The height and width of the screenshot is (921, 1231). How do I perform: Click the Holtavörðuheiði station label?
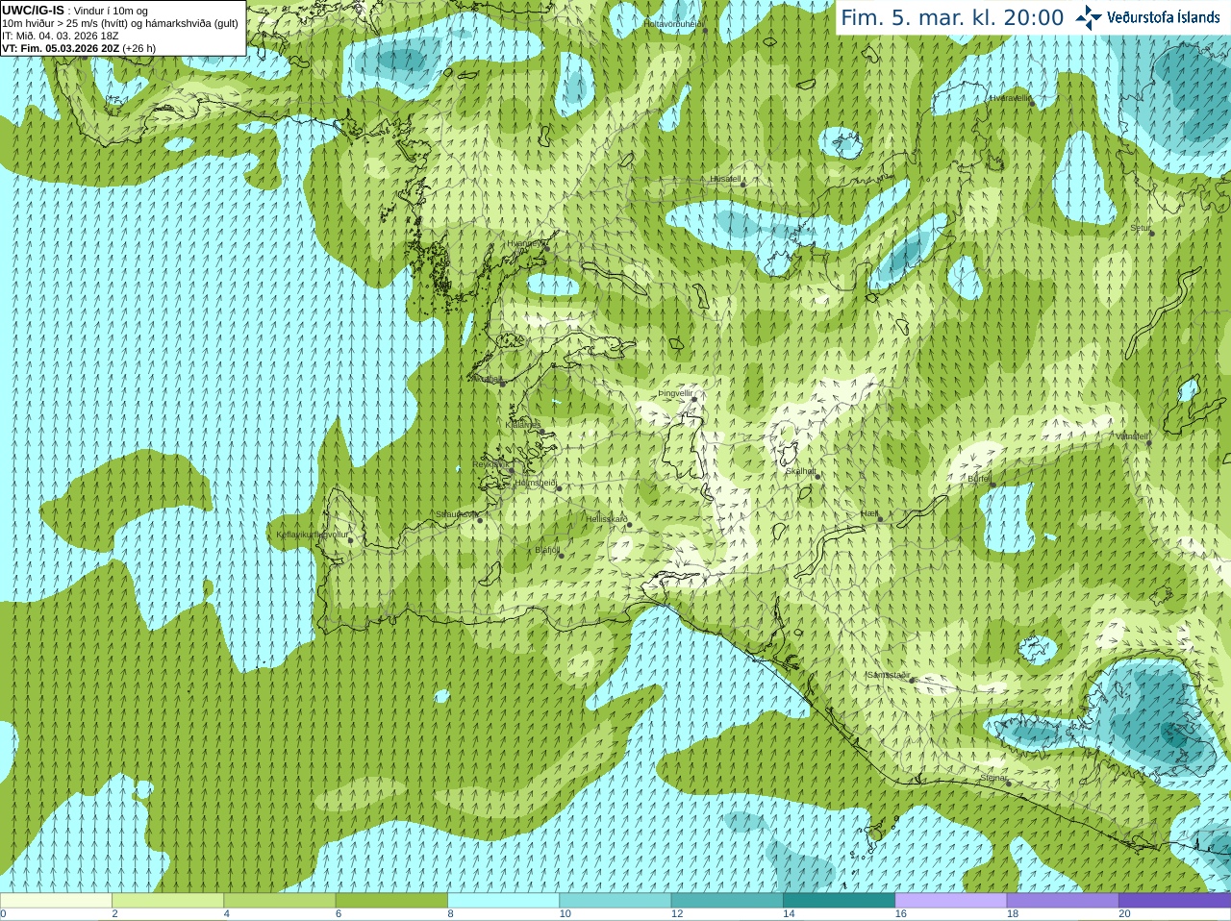(x=674, y=23)
